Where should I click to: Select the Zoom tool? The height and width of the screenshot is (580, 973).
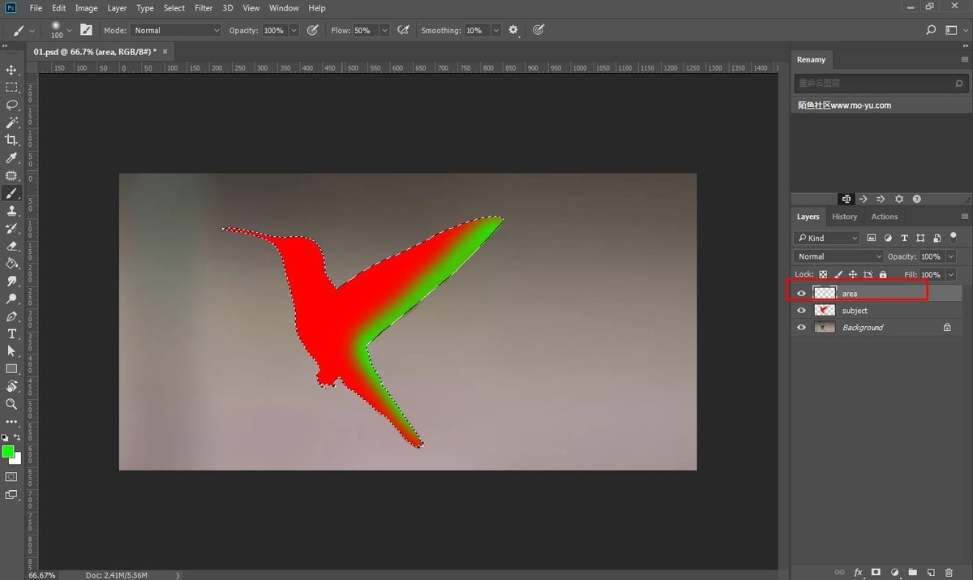[x=11, y=404]
